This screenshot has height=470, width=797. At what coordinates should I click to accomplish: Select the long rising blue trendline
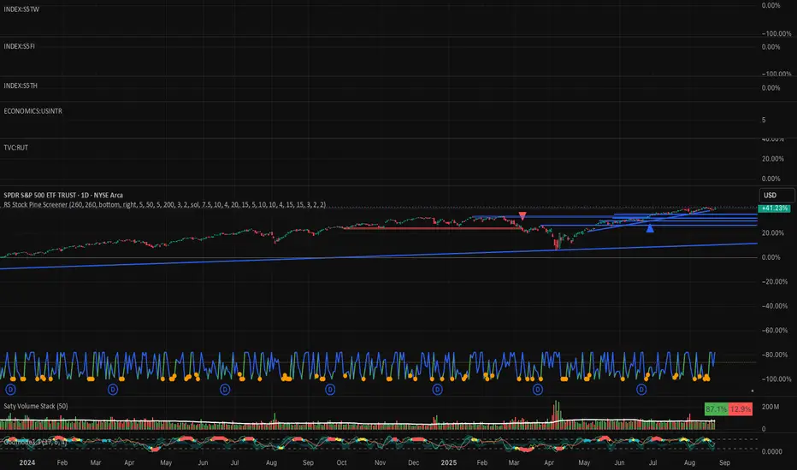379,256
